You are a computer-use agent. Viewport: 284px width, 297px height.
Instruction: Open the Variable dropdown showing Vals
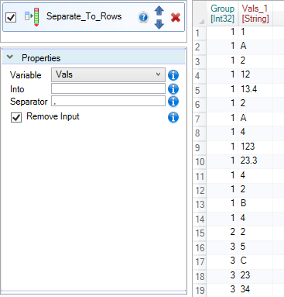[x=108, y=74]
